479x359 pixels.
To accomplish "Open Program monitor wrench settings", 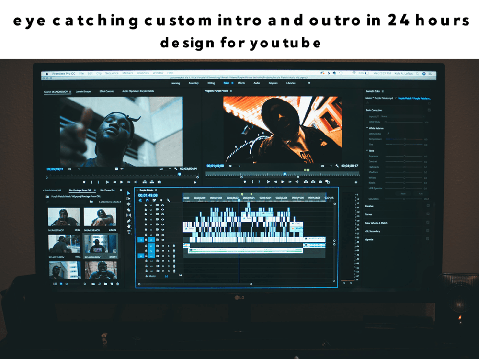I will [x=337, y=166].
